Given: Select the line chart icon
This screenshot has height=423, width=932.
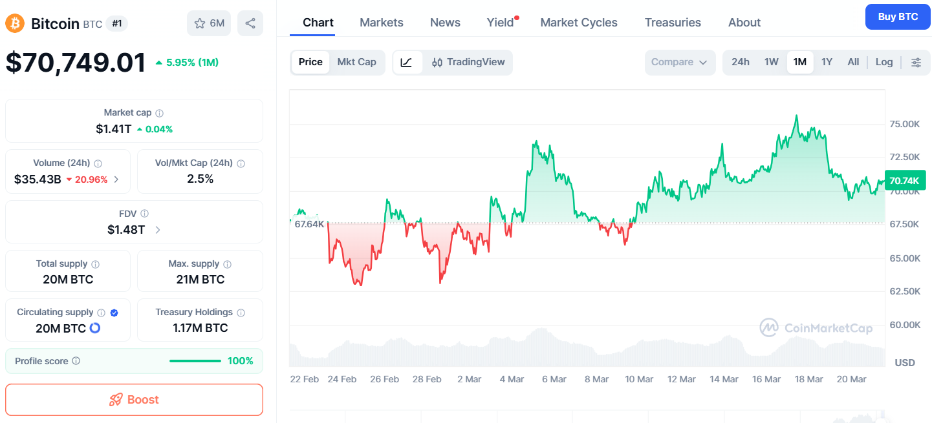Looking at the screenshot, I should [x=407, y=63].
